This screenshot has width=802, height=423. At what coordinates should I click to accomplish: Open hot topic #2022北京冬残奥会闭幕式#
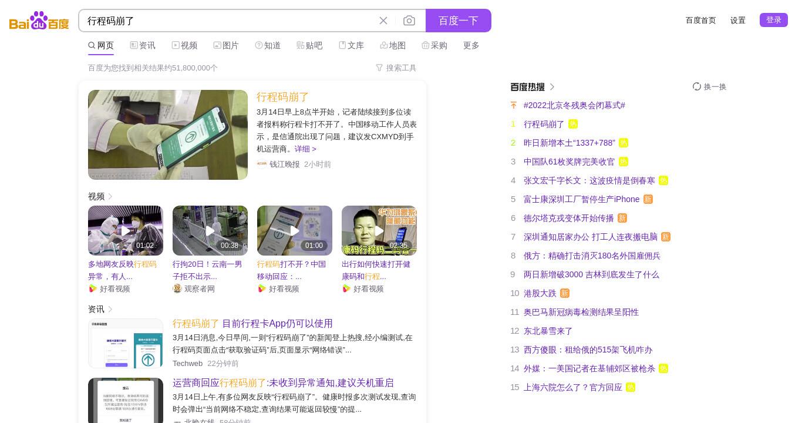[574, 105]
